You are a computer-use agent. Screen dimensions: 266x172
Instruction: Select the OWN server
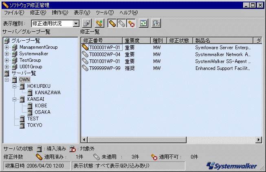pos(24,80)
